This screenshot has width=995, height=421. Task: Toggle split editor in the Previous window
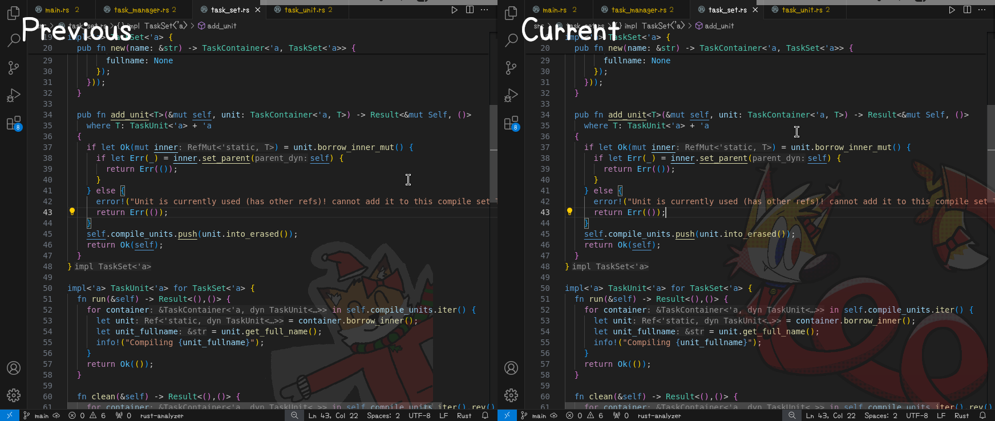[470, 10]
